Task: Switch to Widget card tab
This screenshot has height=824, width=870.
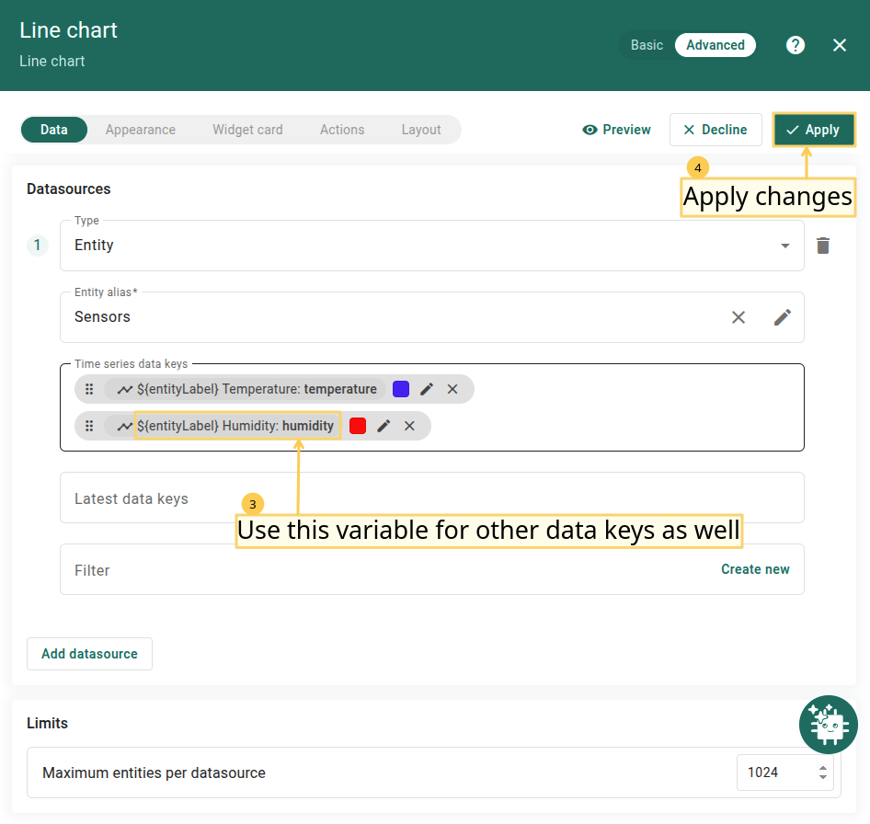Action: click(x=247, y=130)
